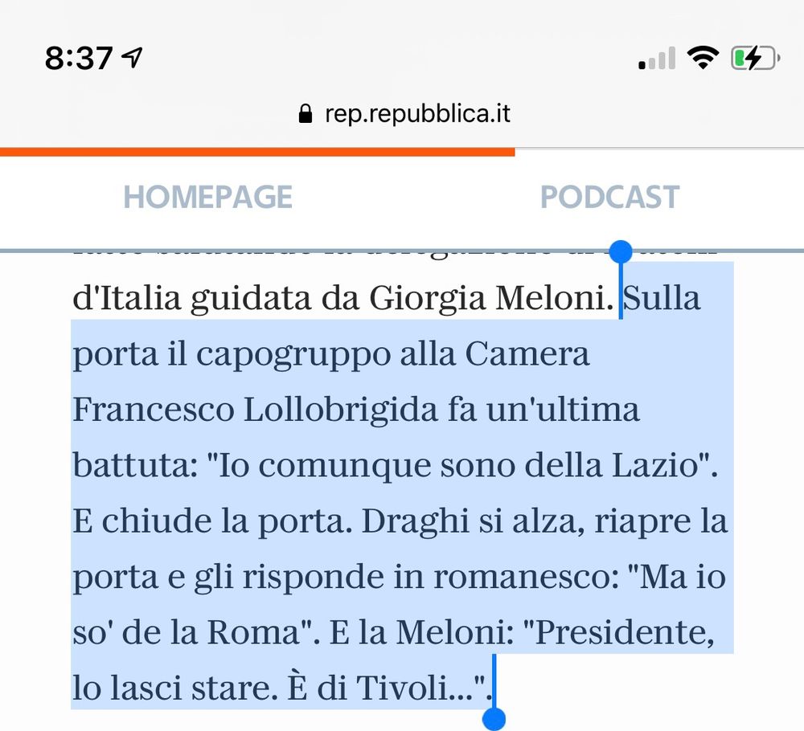Tap the name "Giorgia Meloni" in the text
The height and width of the screenshot is (731, 804).
point(490,299)
